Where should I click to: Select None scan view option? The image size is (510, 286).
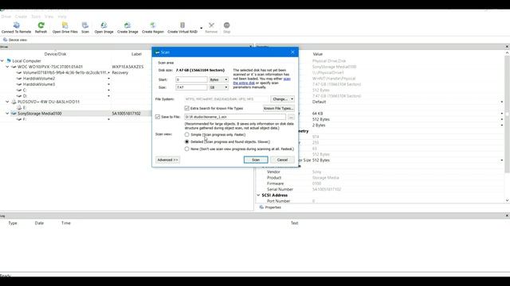tap(186, 149)
